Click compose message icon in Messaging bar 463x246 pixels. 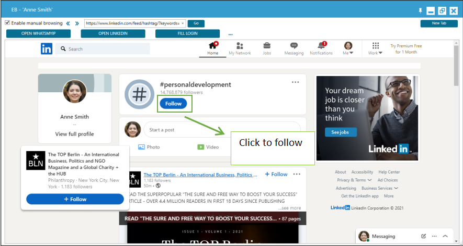[423, 236]
